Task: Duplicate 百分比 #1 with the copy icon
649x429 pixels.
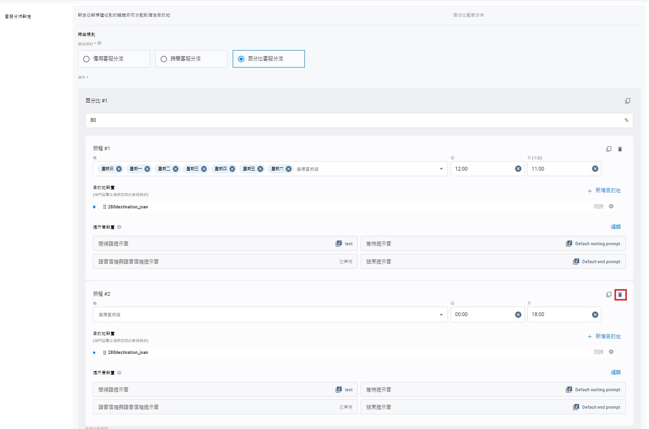Action: coord(627,101)
